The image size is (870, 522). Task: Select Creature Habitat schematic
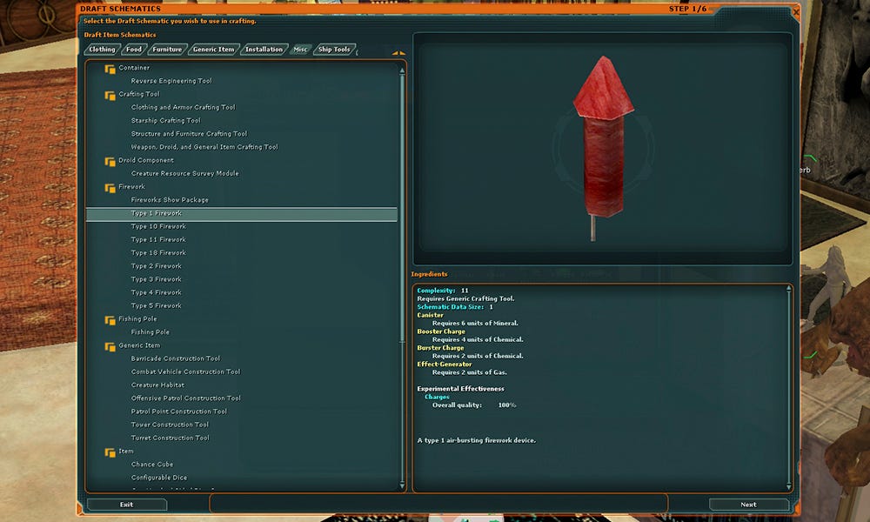click(157, 385)
